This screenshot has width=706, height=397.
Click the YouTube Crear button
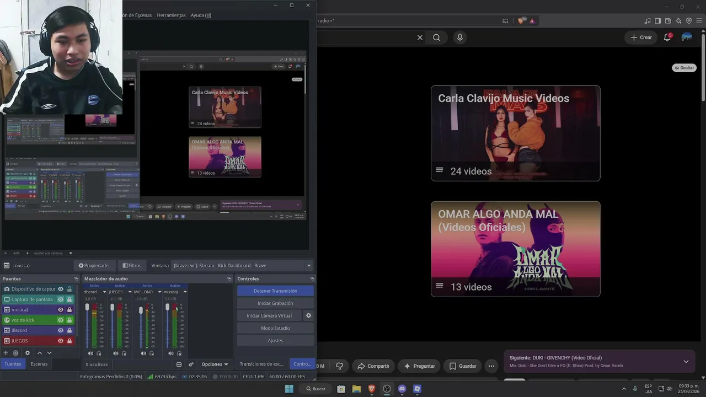(x=641, y=37)
